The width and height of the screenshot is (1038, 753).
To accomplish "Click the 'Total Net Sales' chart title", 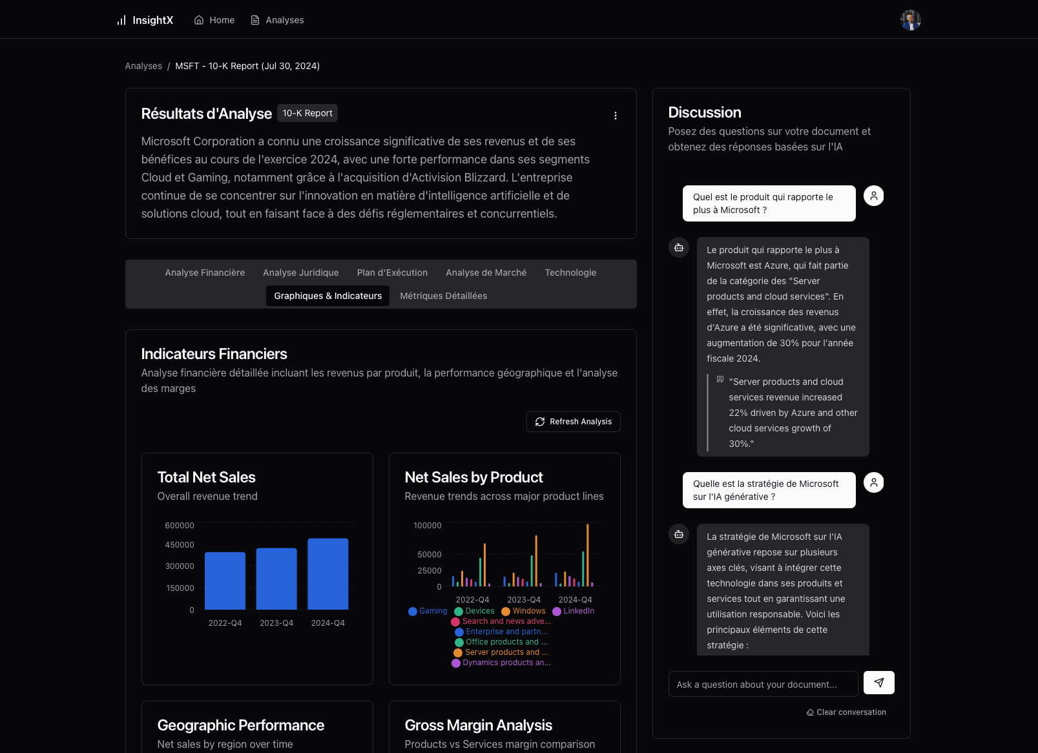I will point(207,477).
